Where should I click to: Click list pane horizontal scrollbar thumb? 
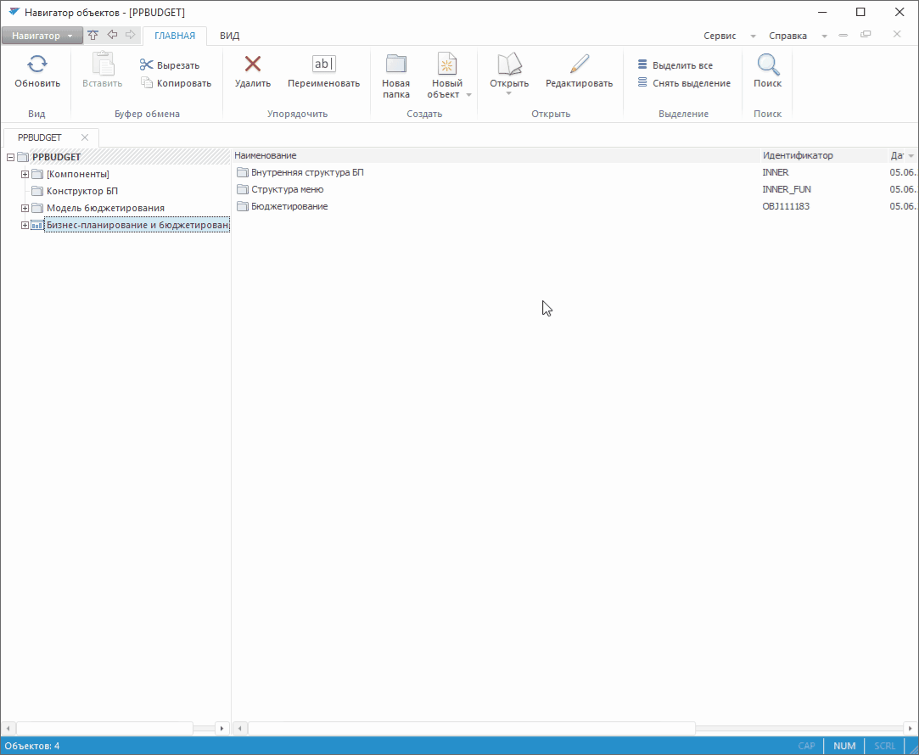click(x=472, y=729)
